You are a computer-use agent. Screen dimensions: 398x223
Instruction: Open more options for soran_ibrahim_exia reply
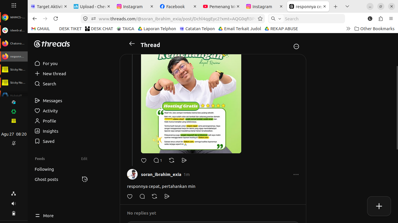(296, 175)
